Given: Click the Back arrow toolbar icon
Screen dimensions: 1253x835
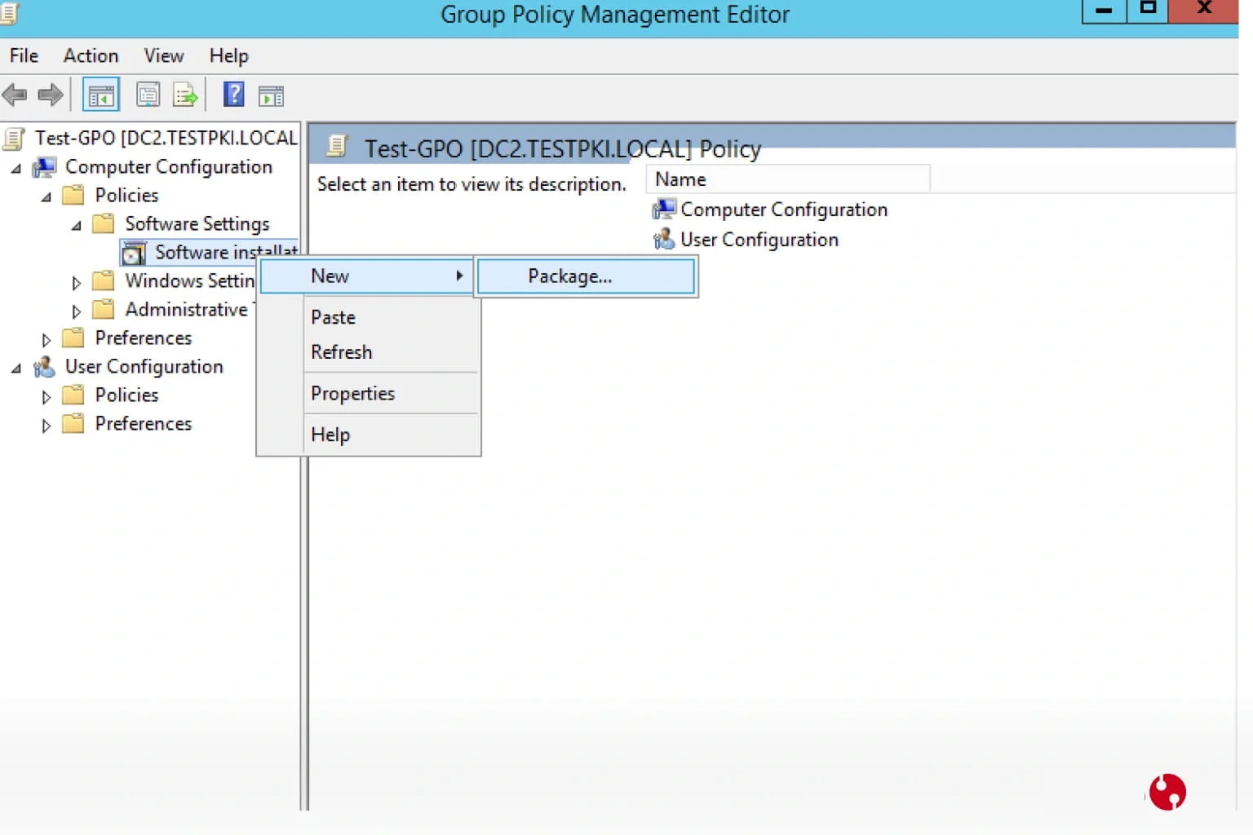Looking at the screenshot, I should (15, 95).
